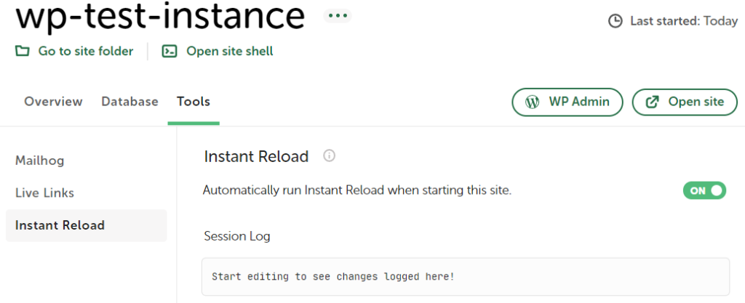The height and width of the screenshot is (303, 745).
Task: Click the Go to site folder link
Action: point(86,51)
